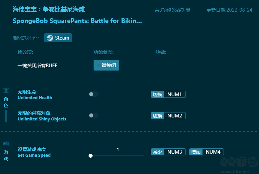259x174 pixels.
Task: Click the 减少 speed decrease label
Action: tap(157, 152)
